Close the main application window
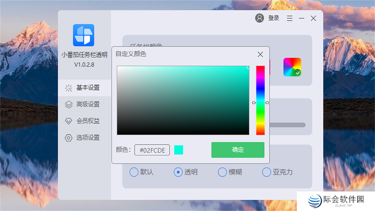The width and height of the screenshot is (375, 211). click(x=313, y=18)
